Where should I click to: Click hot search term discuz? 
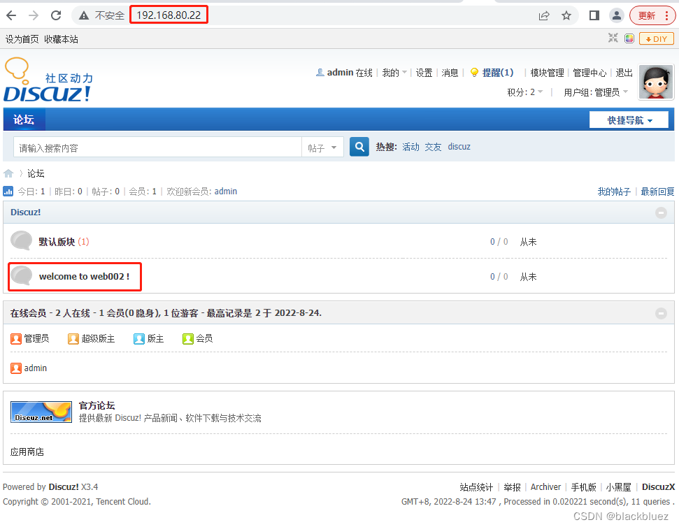459,147
